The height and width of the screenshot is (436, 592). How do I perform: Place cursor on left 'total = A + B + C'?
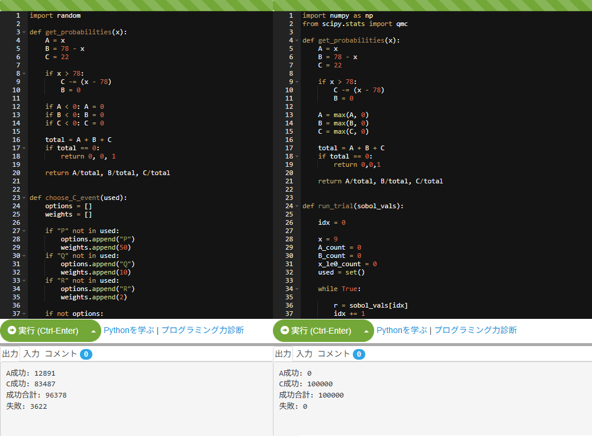(x=79, y=140)
